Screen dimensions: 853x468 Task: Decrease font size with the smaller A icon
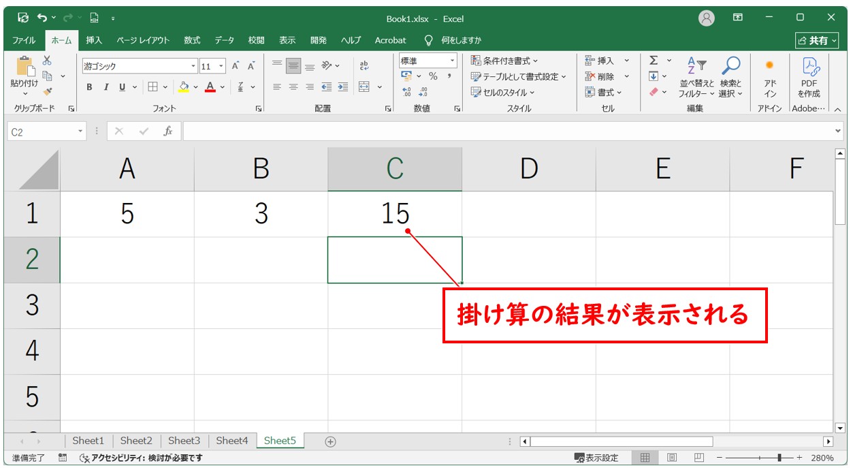[251, 66]
